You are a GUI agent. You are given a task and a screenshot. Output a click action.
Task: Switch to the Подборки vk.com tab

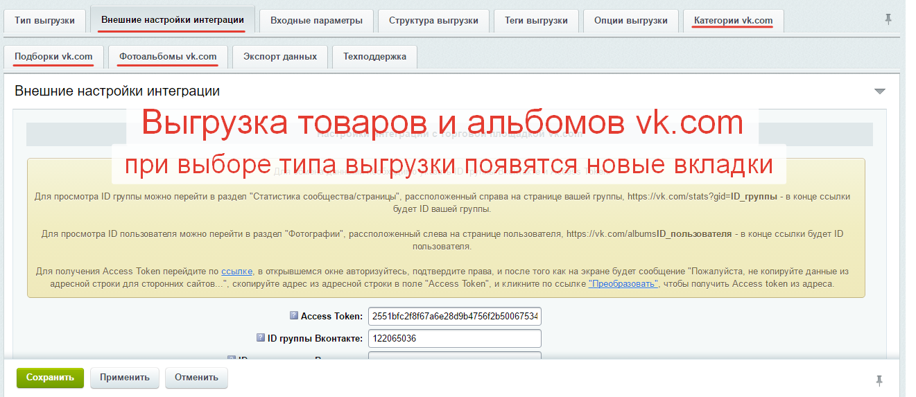53,57
